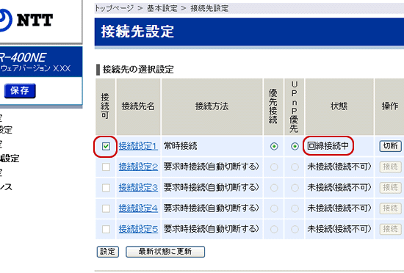
Task: Tick the 接続設定3 connection checkbox
Action: click(106, 188)
